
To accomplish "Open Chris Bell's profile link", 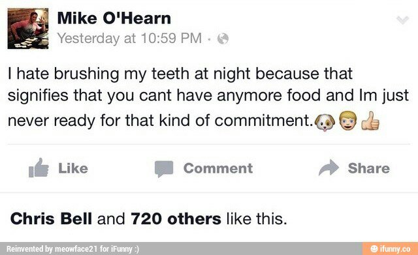I will click(x=51, y=218).
